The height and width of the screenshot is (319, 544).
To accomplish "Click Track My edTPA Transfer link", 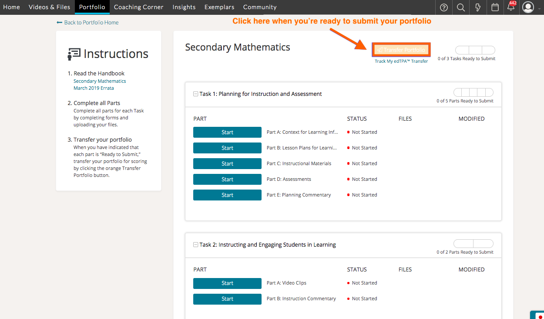I will click(x=401, y=61).
